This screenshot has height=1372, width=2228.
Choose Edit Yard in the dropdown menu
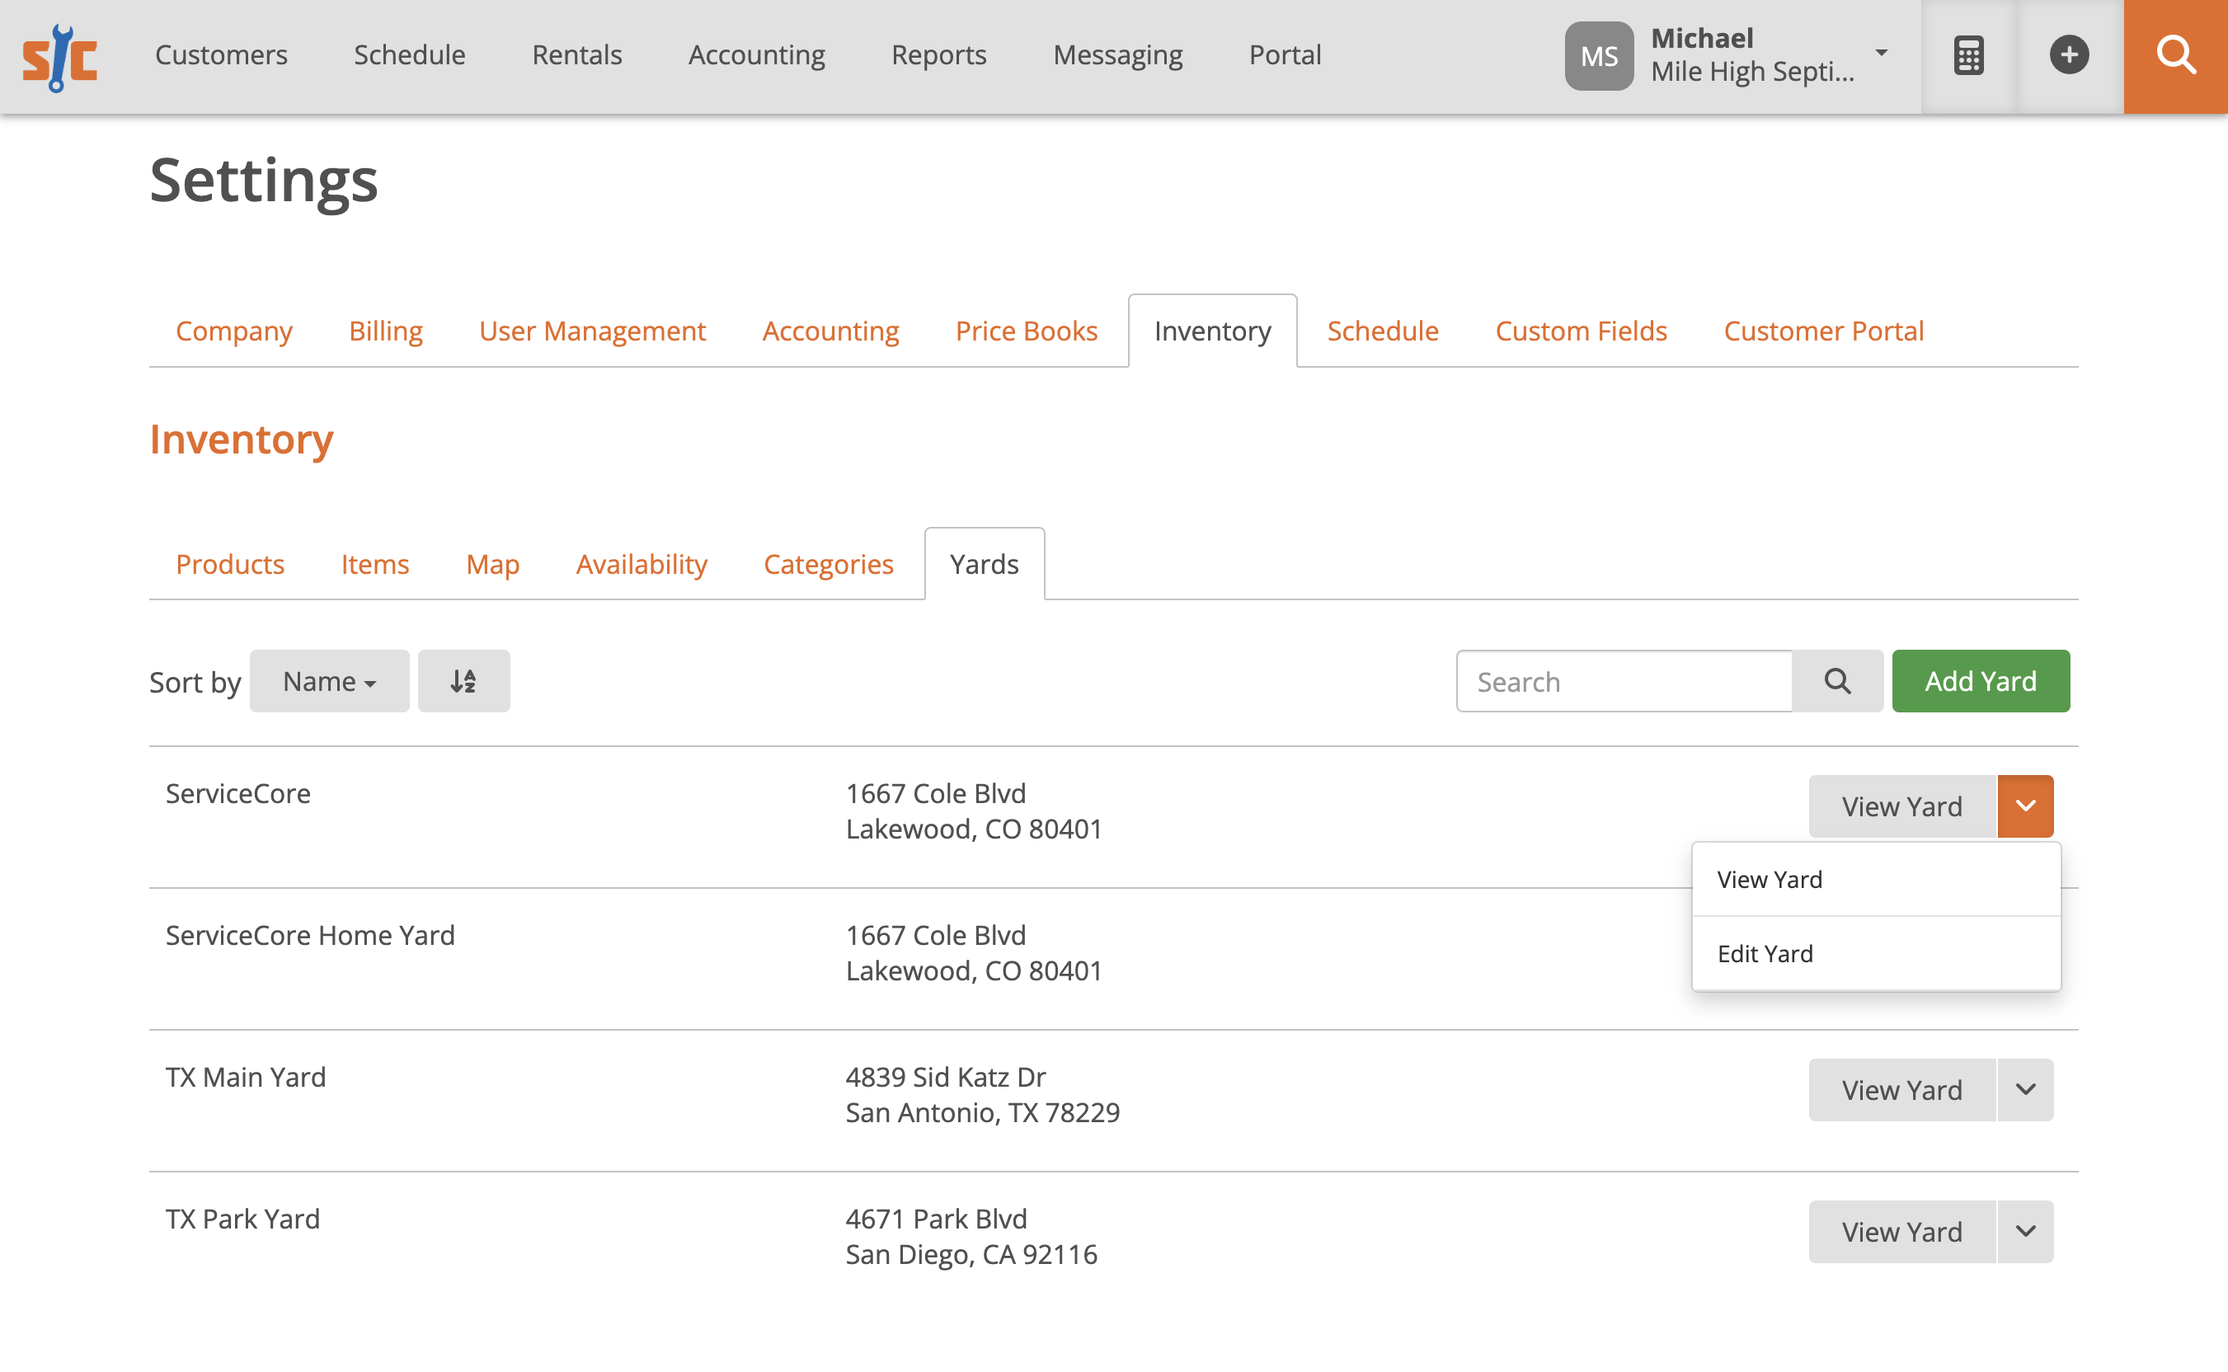1877,954
